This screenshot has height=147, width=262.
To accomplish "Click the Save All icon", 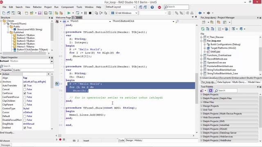I will pos(45,13).
